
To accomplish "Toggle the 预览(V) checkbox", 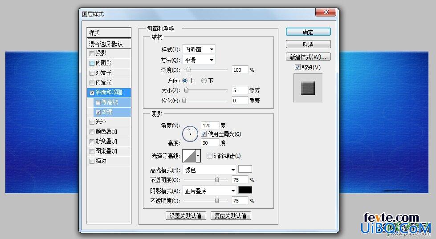I will tap(297, 67).
